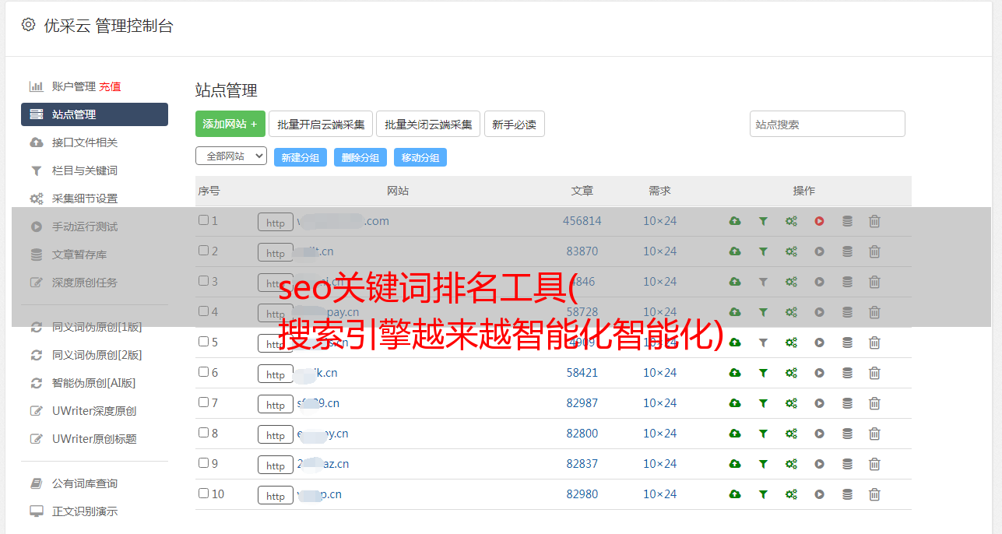This screenshot has height=534, width=1002.
Task: Open the http protocol selector in row 8
Action: click(276, 434)
